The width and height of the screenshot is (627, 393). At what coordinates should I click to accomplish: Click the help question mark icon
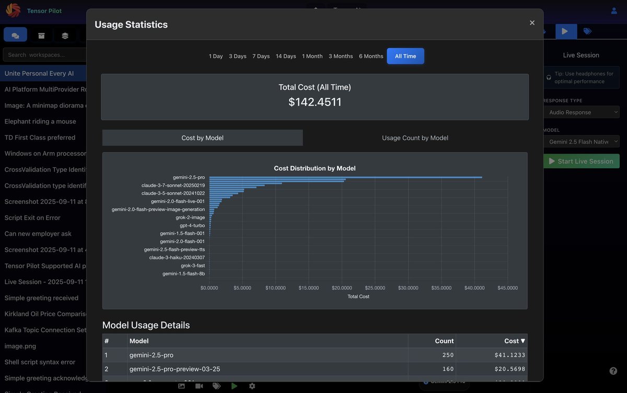pyautogui.click(x=613, y=371)
